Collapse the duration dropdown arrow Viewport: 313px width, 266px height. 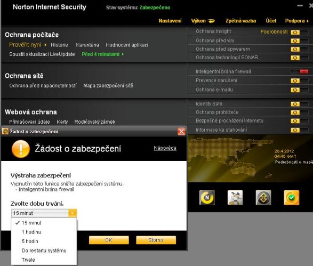click(73, 213)
